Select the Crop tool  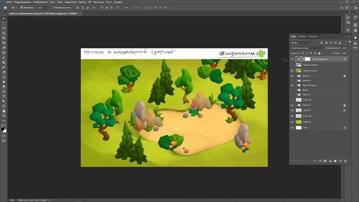4,38
